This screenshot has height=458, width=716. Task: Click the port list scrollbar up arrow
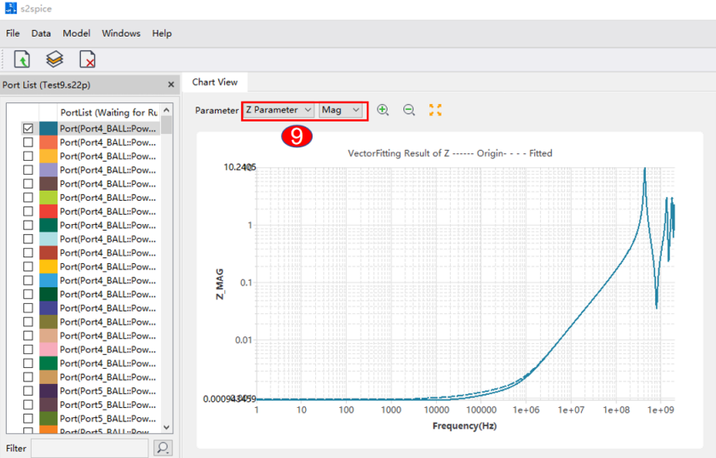point(167,110)
